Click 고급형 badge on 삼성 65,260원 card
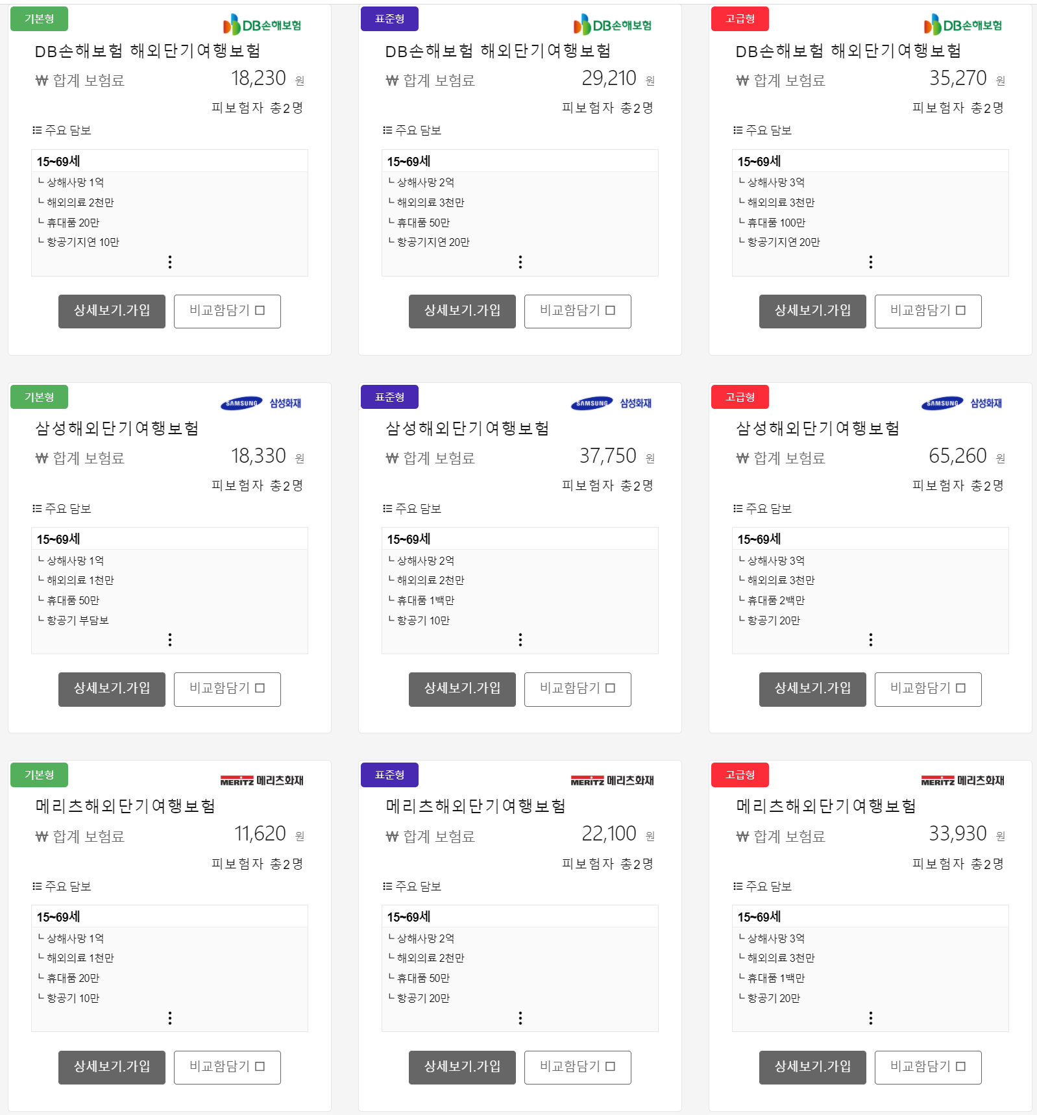 740,397
